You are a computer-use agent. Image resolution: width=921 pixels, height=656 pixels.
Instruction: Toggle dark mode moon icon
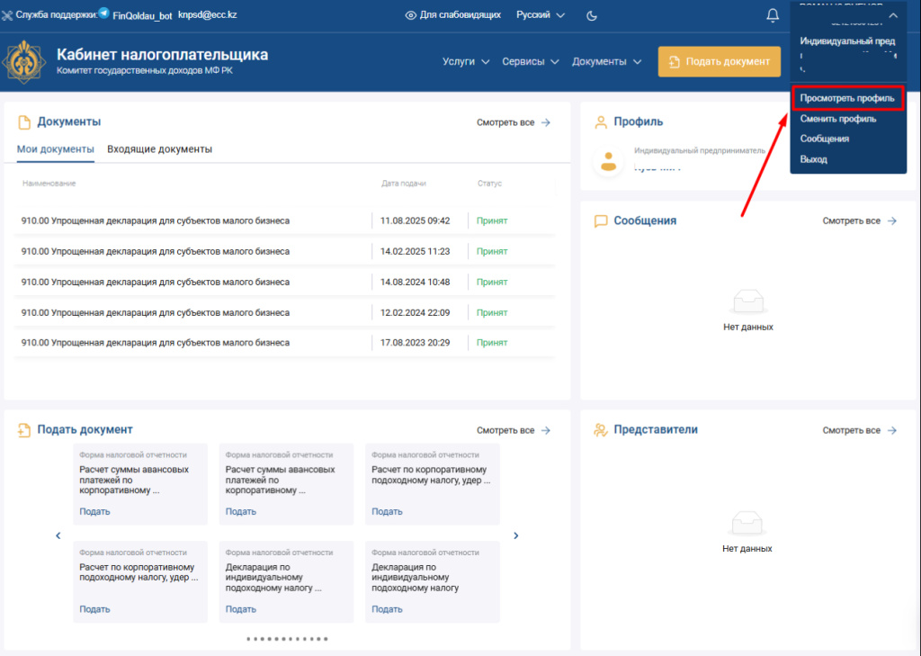click(x=592, y=15)
